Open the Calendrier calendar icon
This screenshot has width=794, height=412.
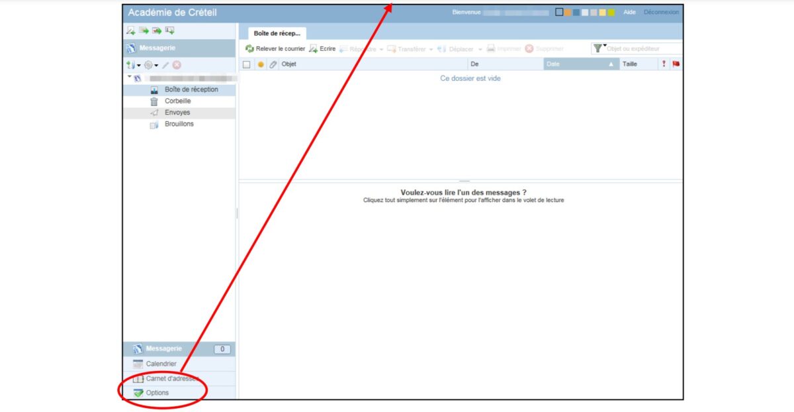[x=138, y=364]
